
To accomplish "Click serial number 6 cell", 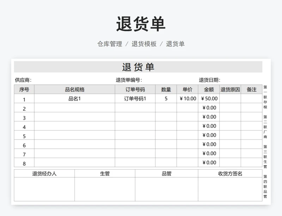I will click(x=24, y=144).
